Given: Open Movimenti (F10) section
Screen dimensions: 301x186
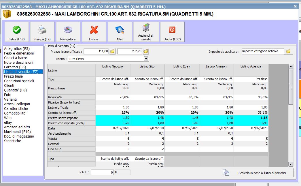Looking at the screenshot, I should (18, 131).
